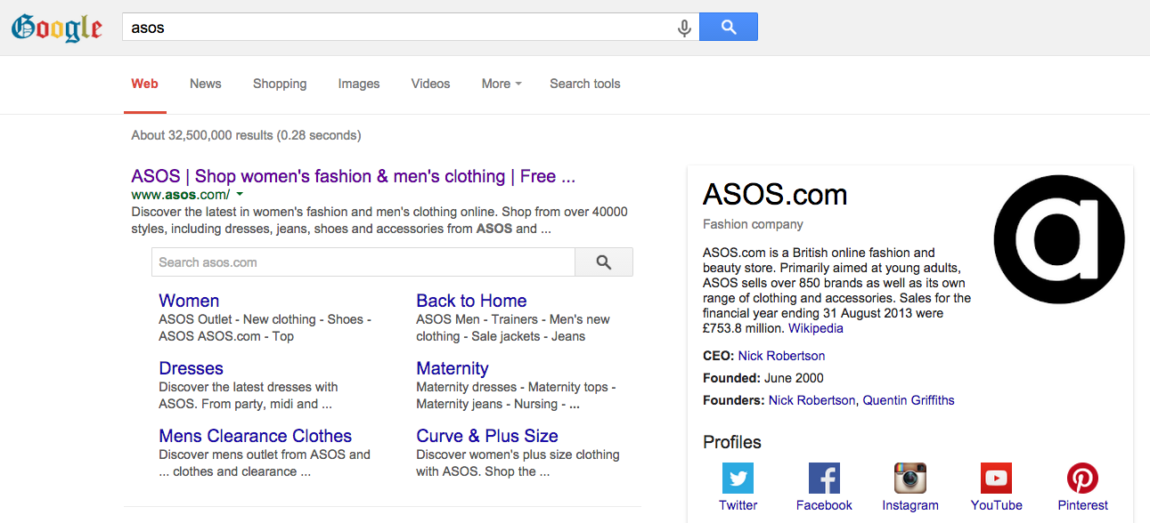Viewport: 1150px width, 523px height.
Task: Open the www.asos.com URL dropdown arrow
Action: click(x=240, y=194)
